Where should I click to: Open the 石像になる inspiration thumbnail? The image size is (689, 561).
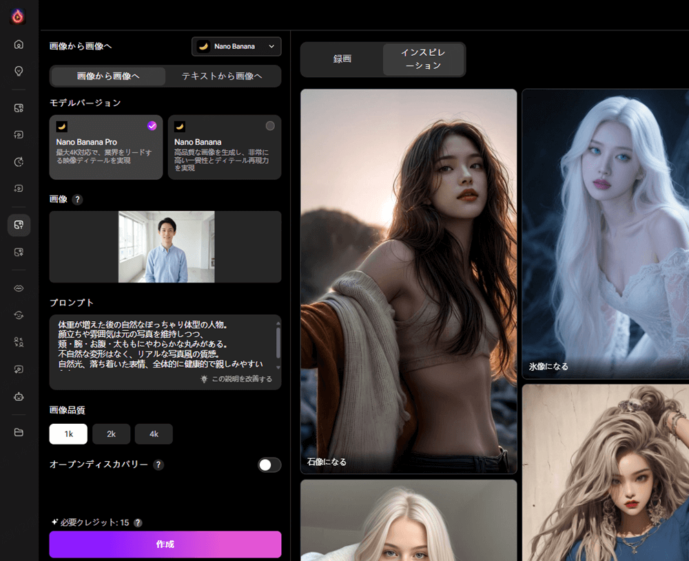coord(409,276)
